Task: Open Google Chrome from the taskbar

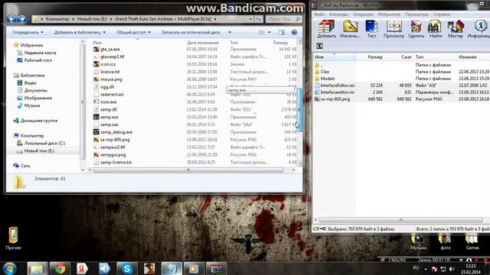Action: [x=60, y=268]
